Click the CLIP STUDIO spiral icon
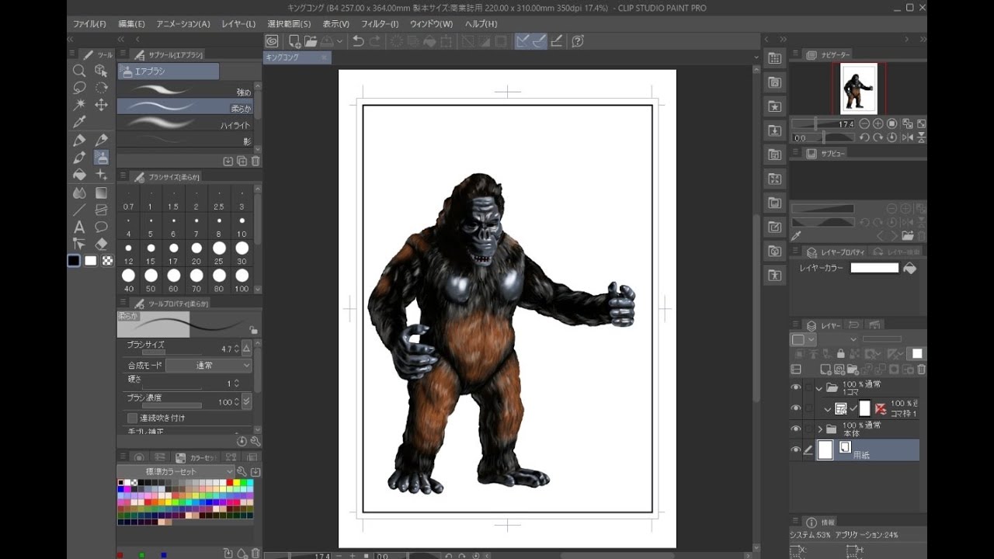 (272, 41)
